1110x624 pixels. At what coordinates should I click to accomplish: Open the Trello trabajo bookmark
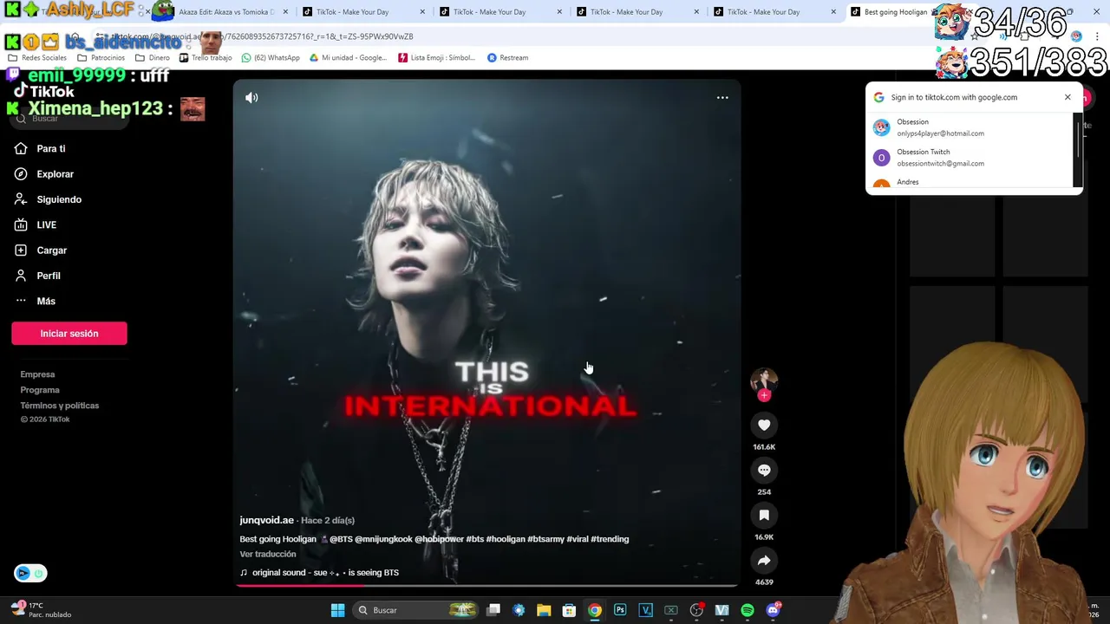(x=206, y=58)
